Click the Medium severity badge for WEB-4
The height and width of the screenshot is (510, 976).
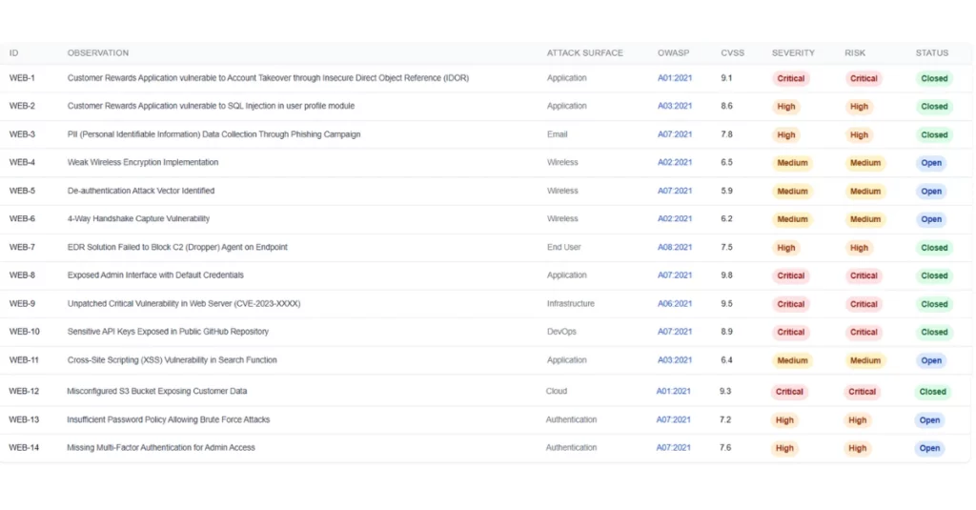792,162
